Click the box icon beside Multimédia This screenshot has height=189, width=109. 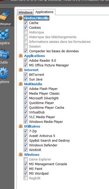(21, 84)
